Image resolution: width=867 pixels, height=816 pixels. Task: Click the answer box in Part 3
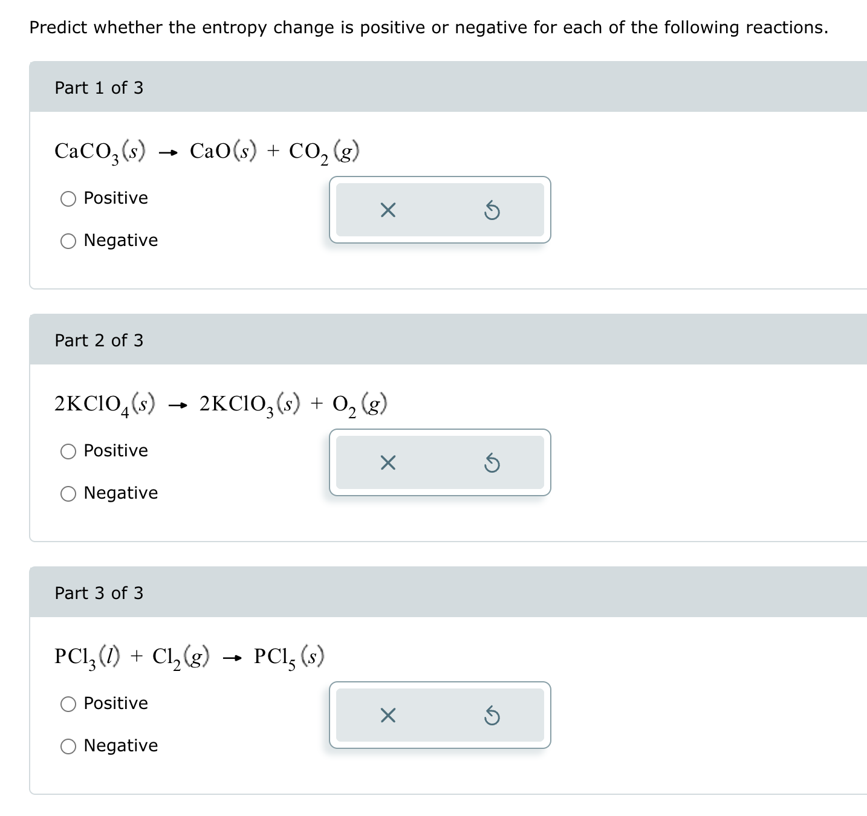(440, 716)
